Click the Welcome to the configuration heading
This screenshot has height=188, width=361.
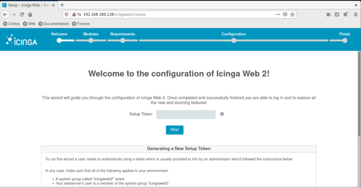click(x=178, y=73)
